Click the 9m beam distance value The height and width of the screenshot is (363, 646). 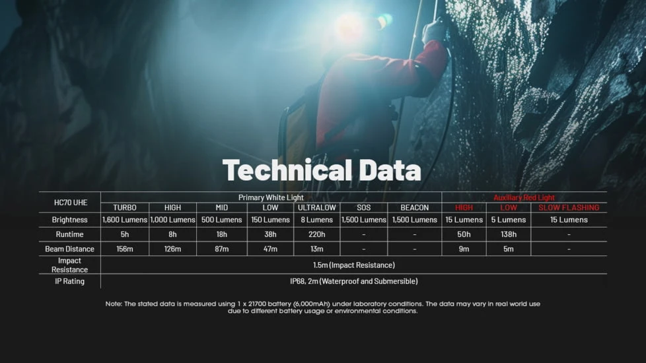click(464, 249)
